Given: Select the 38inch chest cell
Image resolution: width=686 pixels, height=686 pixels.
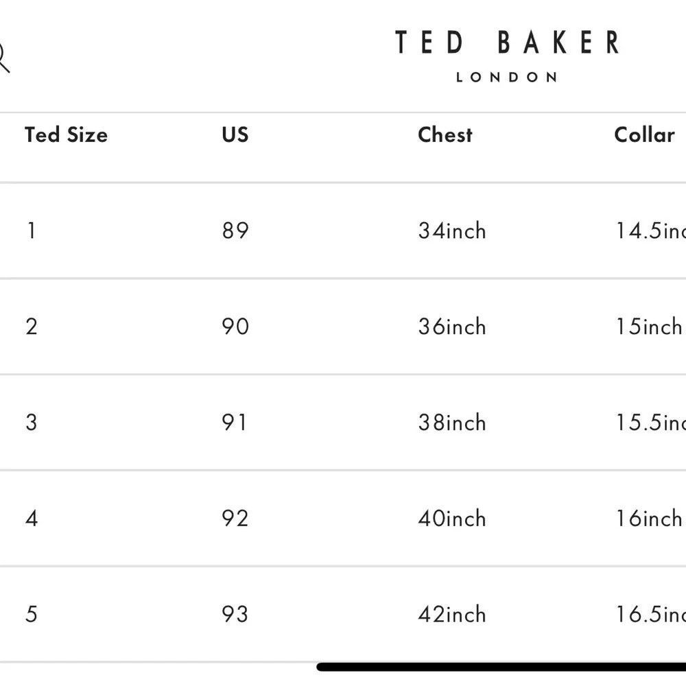Looking at the screenshot, I should (453, 423).
